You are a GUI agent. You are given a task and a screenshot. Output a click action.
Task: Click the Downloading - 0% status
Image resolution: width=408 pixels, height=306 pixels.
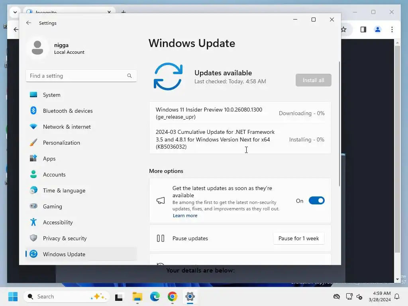point(302,113)
